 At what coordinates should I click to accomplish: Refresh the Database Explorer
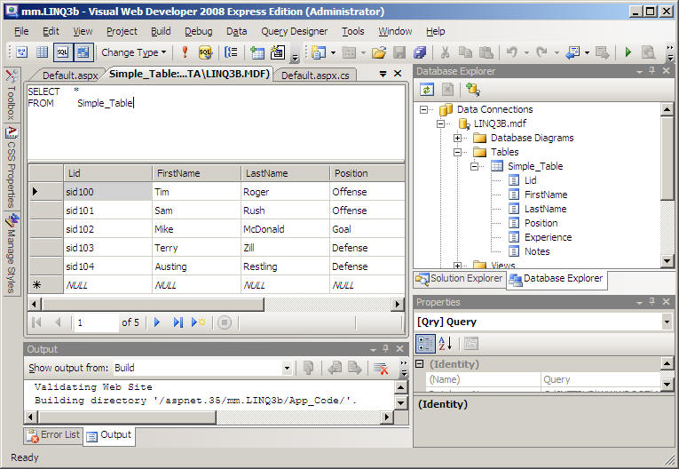(427, 90)
